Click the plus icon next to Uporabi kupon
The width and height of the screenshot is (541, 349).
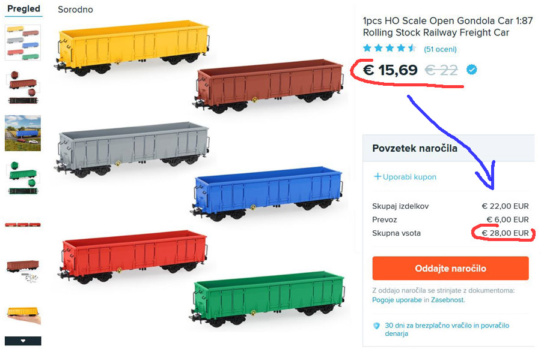(x=377, y=177)
